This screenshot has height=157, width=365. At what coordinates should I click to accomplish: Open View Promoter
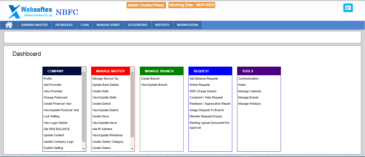tap(53, 91)
